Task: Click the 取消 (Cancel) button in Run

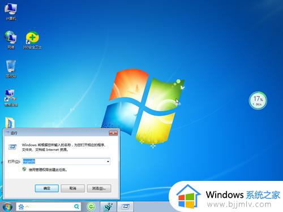Action: (x=73, y=188)
